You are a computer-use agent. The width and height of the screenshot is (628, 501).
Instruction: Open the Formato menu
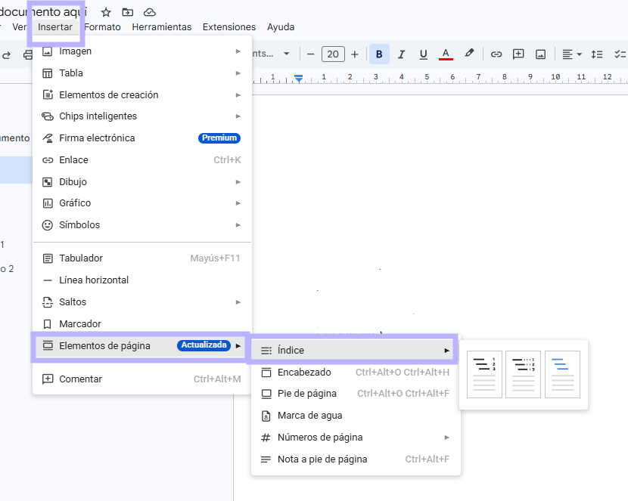(102, 27)
